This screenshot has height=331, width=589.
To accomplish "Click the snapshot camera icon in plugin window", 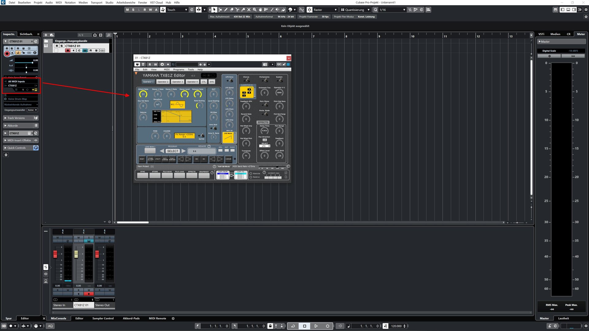I will [x=265, y=64].
